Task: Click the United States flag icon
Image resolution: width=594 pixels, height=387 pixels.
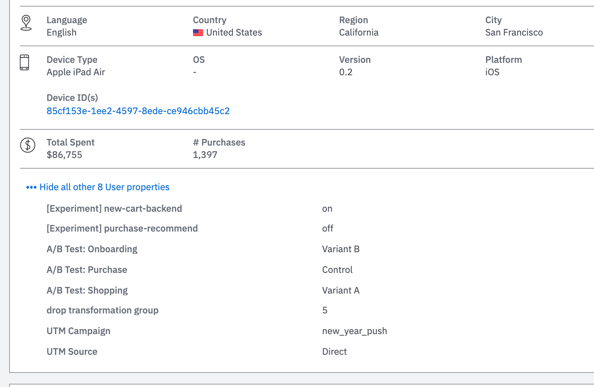Action: click(x=198, y=33)
